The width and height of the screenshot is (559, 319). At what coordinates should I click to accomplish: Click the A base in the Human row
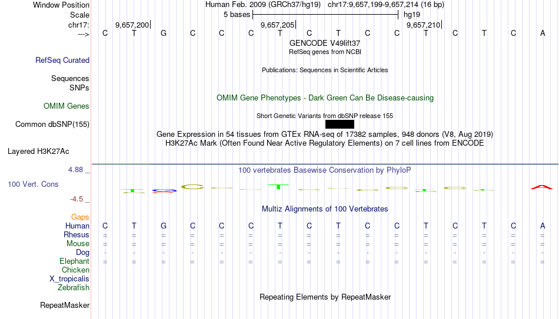pos(543,226)
